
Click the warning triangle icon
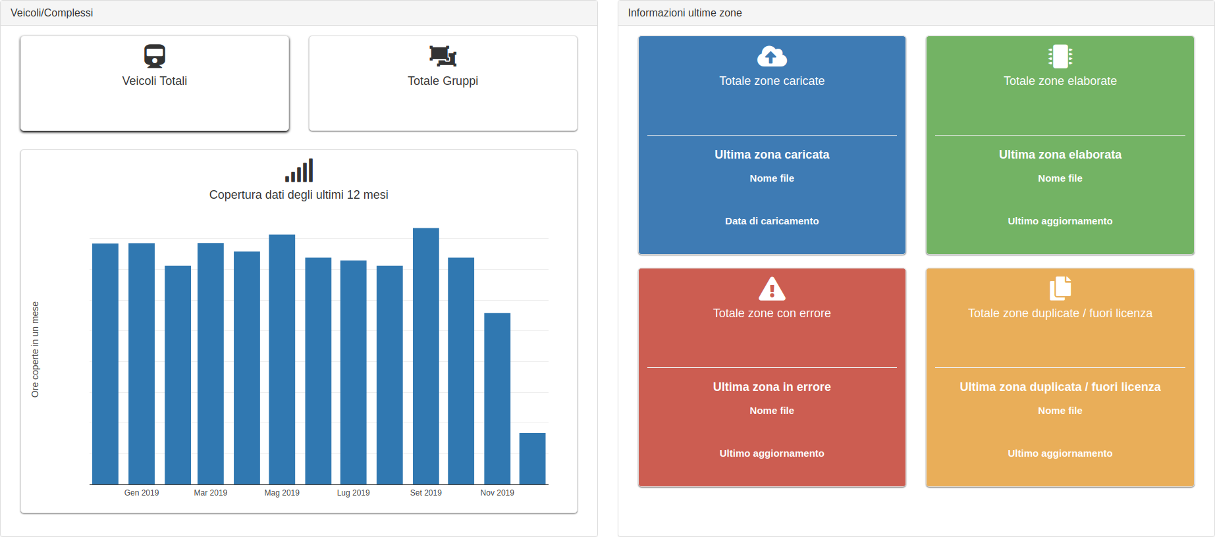pos(772,288)
